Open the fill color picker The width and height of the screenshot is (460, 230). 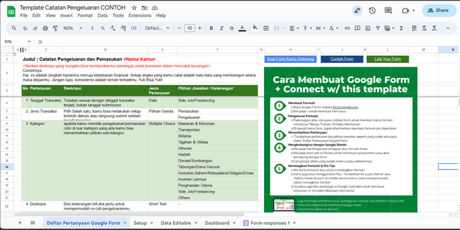(x=255, y=28)
